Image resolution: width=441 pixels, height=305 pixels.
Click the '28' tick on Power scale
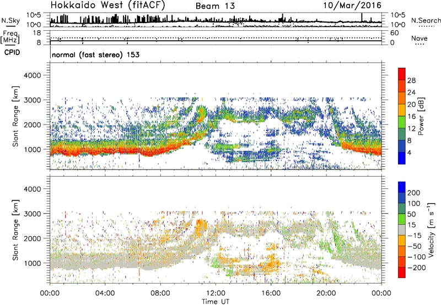point(411,80)
